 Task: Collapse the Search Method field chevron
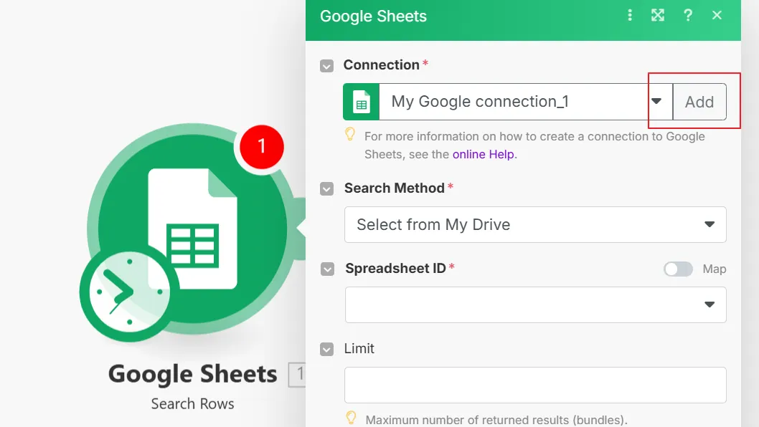pyautogui.click(x=326, y=188)
